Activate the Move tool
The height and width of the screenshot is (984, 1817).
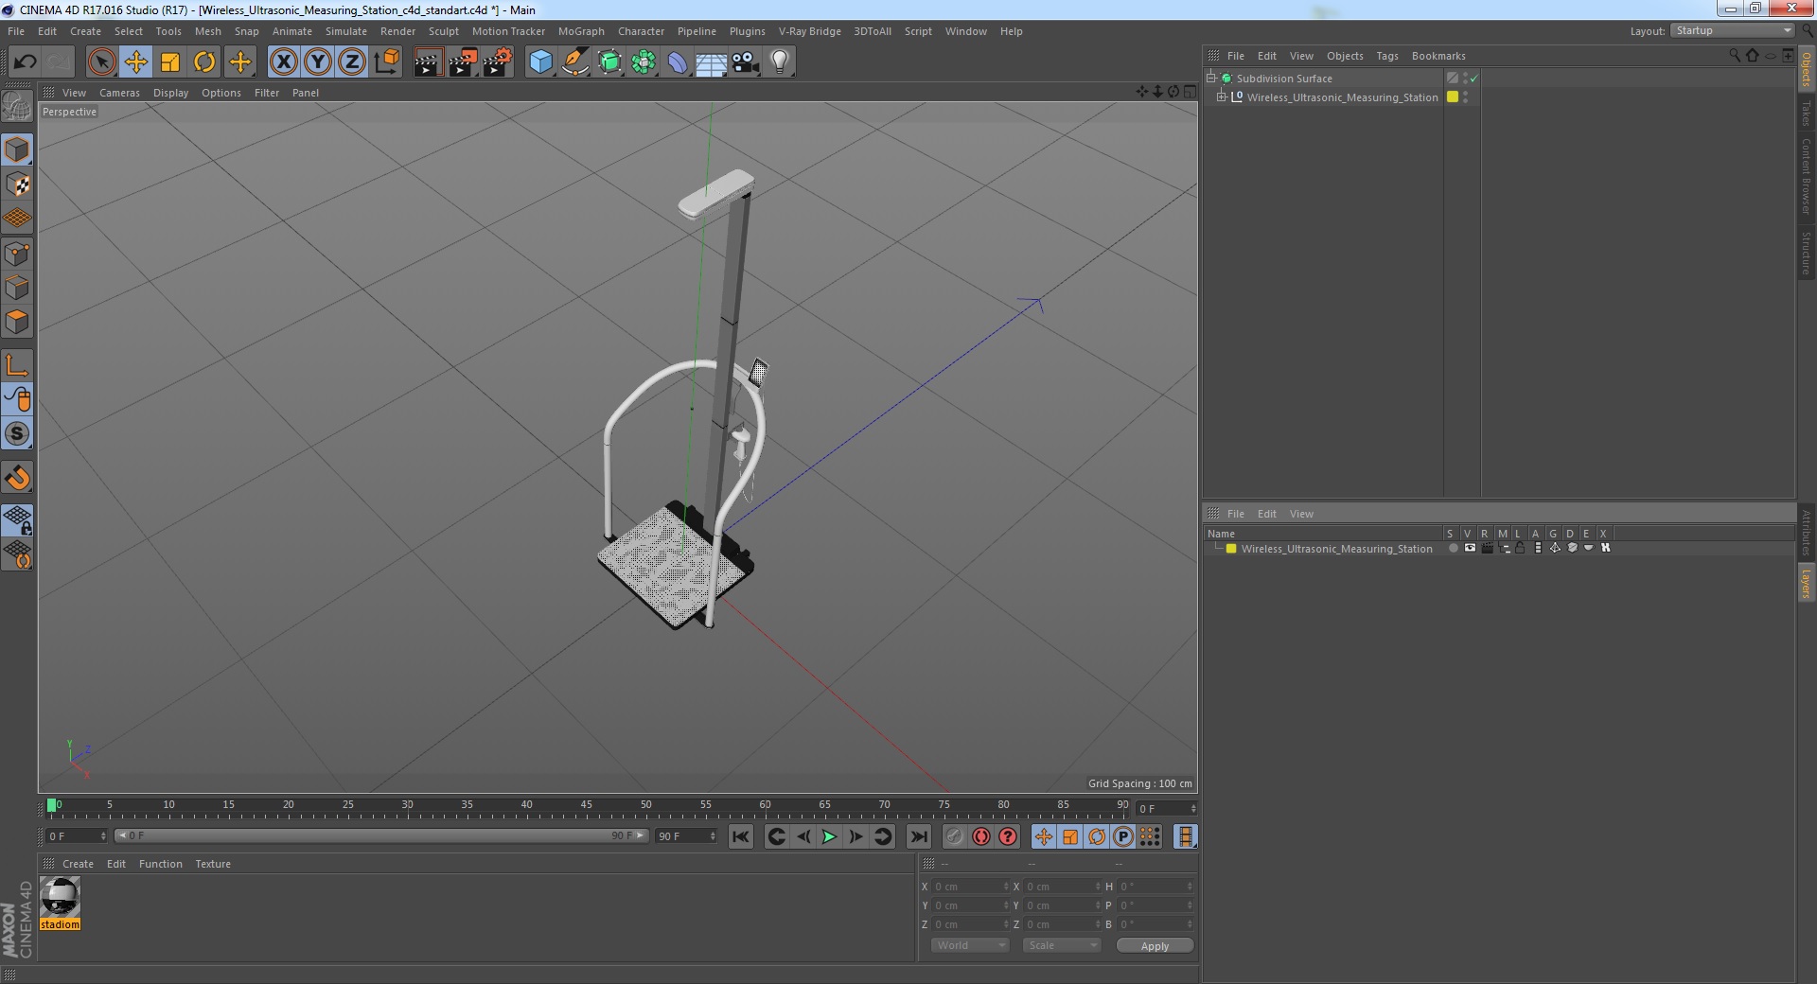[135, 62]
